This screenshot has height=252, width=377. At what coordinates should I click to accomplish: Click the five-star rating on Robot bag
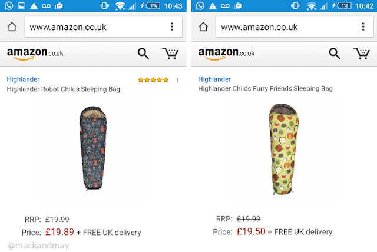[153, 80]
